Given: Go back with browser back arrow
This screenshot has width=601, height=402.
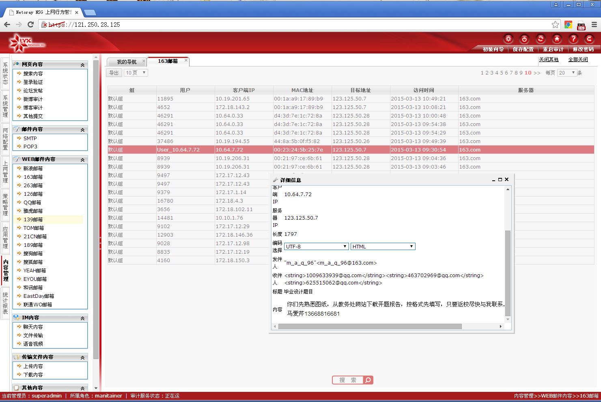Looking at the screenshot, I should (x=7, y=24).
